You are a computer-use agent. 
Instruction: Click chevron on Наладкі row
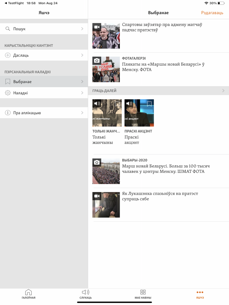click(x=82, y=93)
